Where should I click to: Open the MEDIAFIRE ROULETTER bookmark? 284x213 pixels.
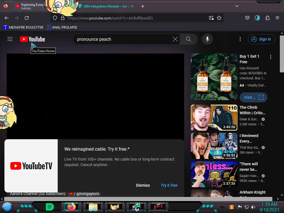[x=23, y=27]
